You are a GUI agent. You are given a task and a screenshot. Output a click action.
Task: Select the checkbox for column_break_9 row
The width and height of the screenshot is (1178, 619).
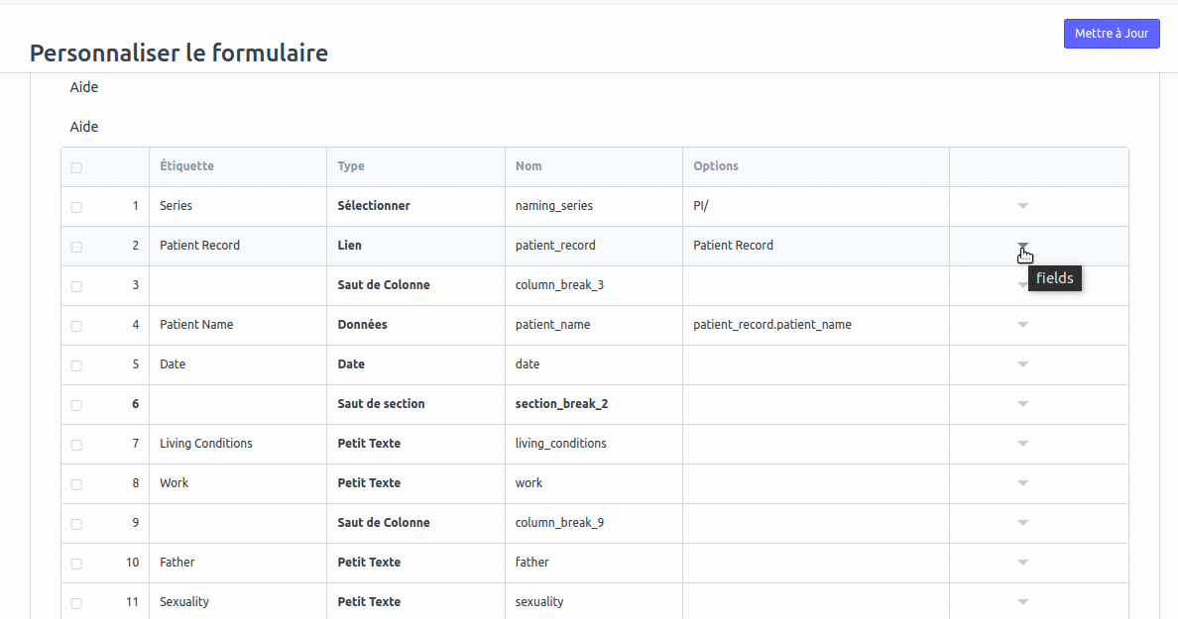(76, 523)
